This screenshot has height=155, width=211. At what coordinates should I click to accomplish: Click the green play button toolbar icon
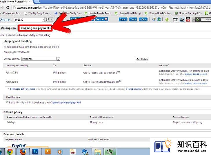coord(197,19)
